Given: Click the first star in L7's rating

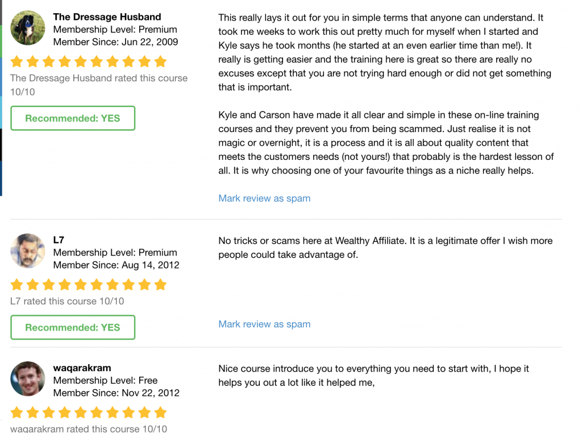Looking at the screenshot, I should [17, 284].
